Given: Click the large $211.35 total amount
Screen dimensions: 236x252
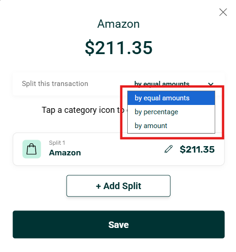Looking at the screenshot, I should click(x=118, y=48).
